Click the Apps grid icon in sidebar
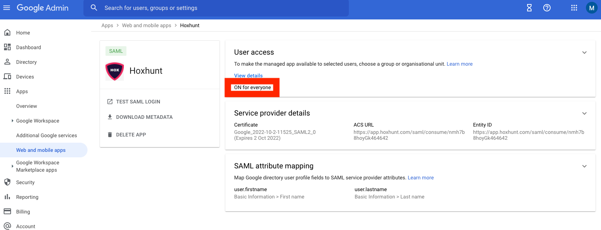Screen dimensions: 601x230 7,91
